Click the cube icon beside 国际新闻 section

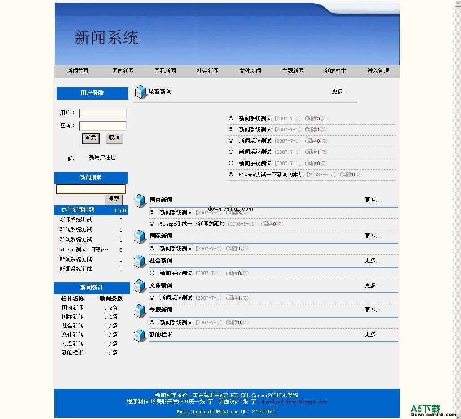[139, 236]
